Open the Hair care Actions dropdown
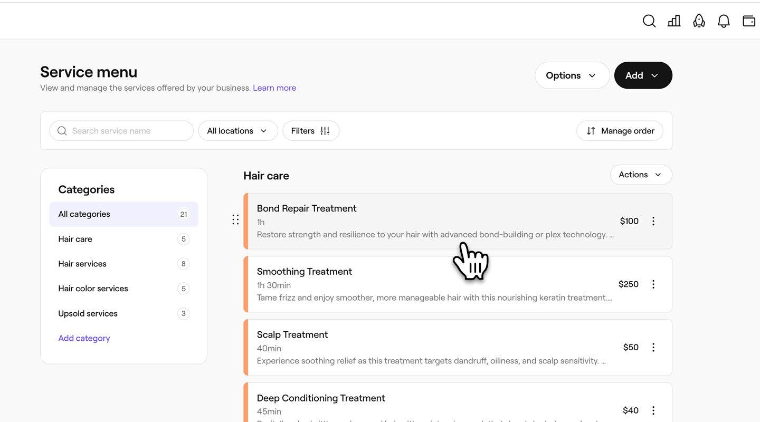 click(640, 175)
